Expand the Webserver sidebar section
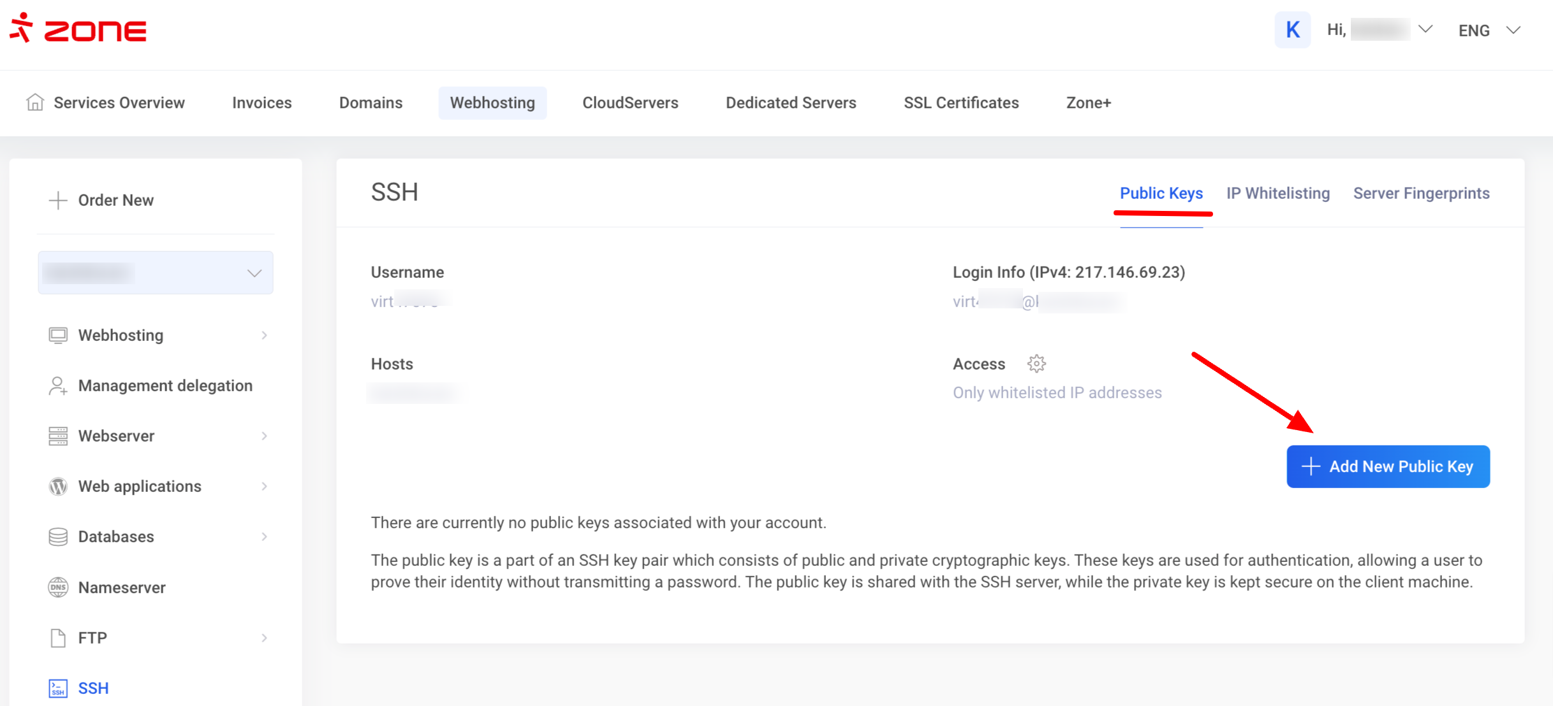This screenshot has height=706, width=1553. [264, 436]
